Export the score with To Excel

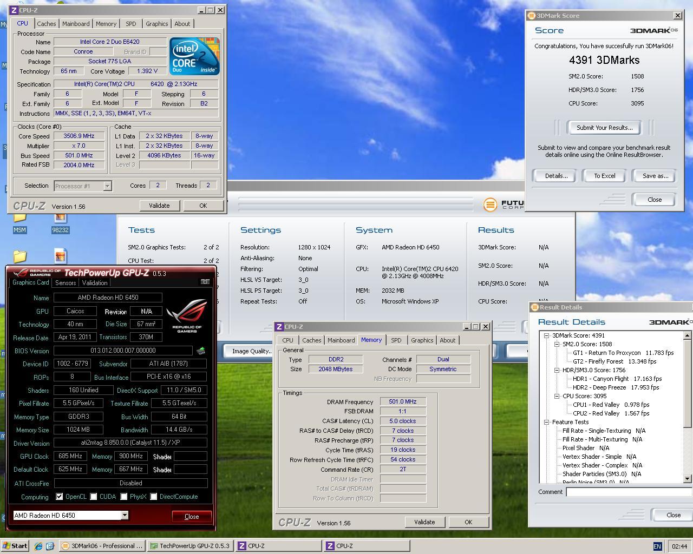pyautogui.click(x=604, y=176)
